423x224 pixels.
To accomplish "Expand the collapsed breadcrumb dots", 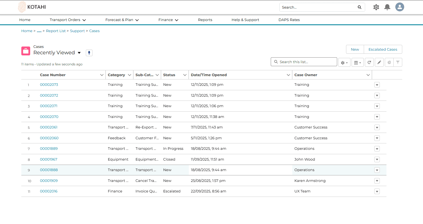I will [39, 31].
